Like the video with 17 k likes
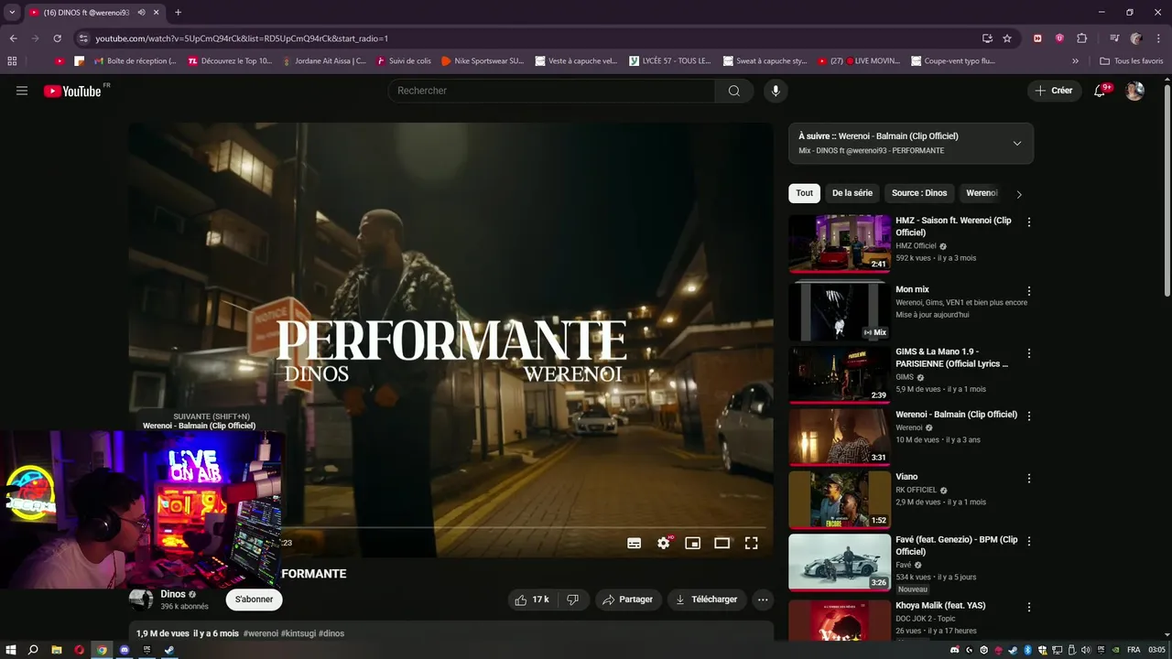 coord(532,600)
